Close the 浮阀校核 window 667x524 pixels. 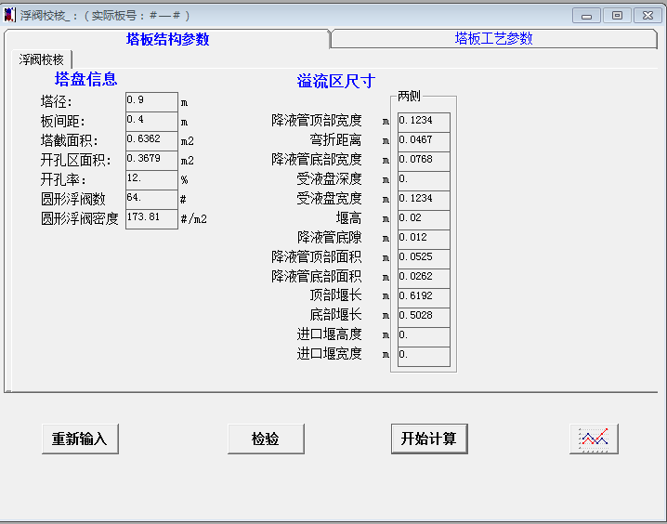click(647, 16)
